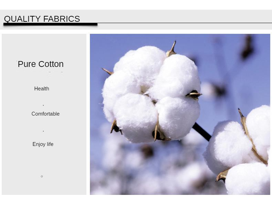
Task: Click the dot between Health and Comfortable
Action: 43,105
